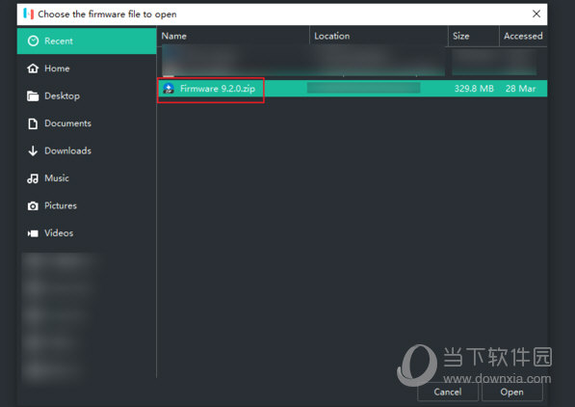Open the Recent places entry
The height and width of the screenshot is (407, 575).
coord(87,41)
